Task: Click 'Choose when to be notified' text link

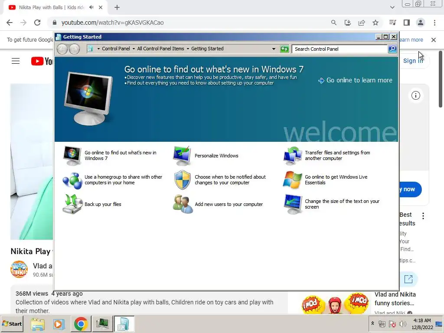Action: (x=230, y=180)
